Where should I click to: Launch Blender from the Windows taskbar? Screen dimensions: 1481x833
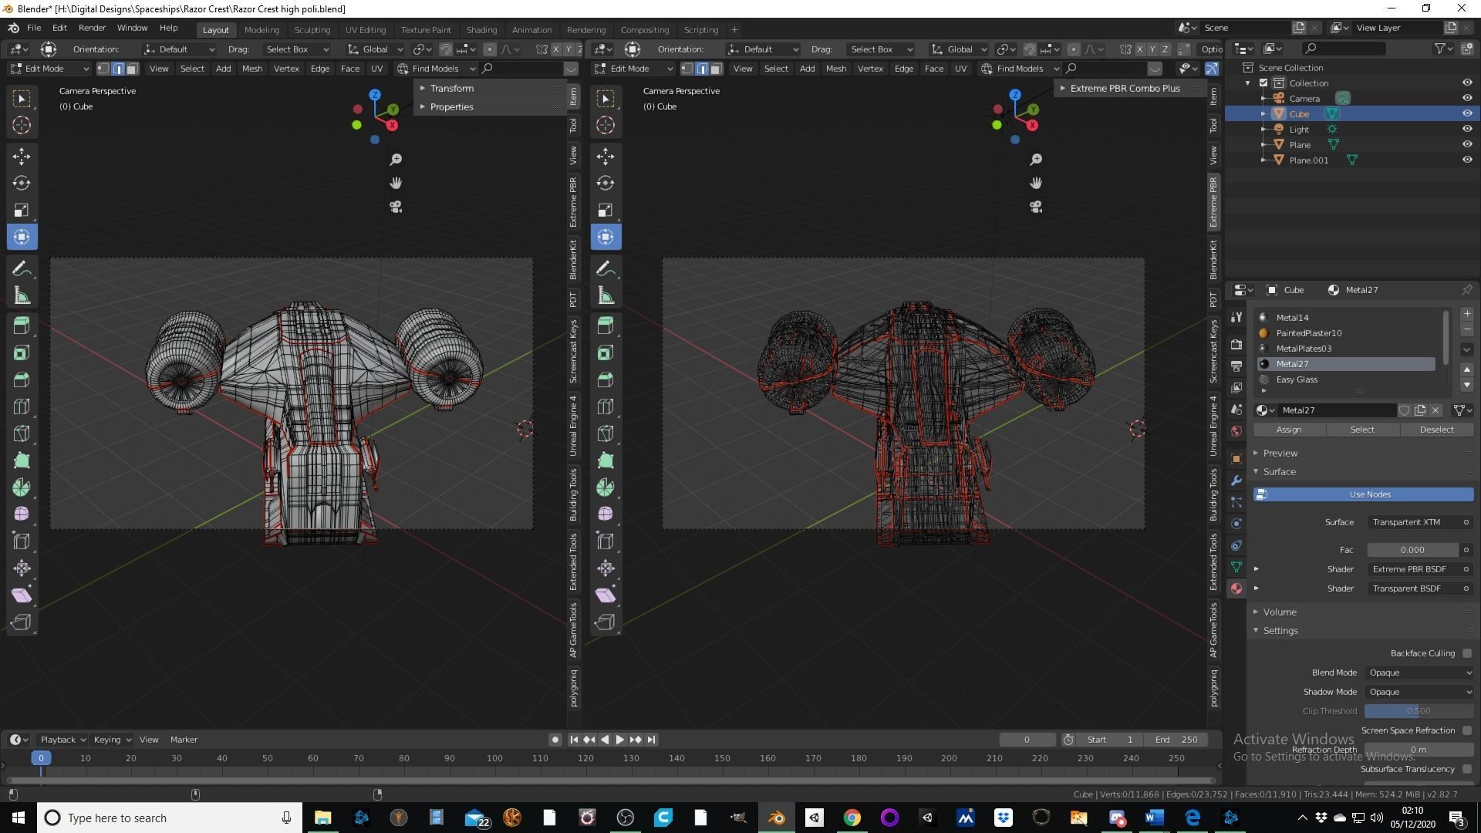tap(777, 818)
